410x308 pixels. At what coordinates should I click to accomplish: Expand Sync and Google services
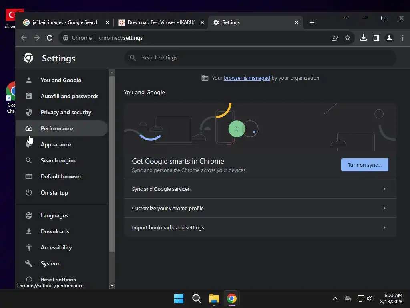click(260, 189)
